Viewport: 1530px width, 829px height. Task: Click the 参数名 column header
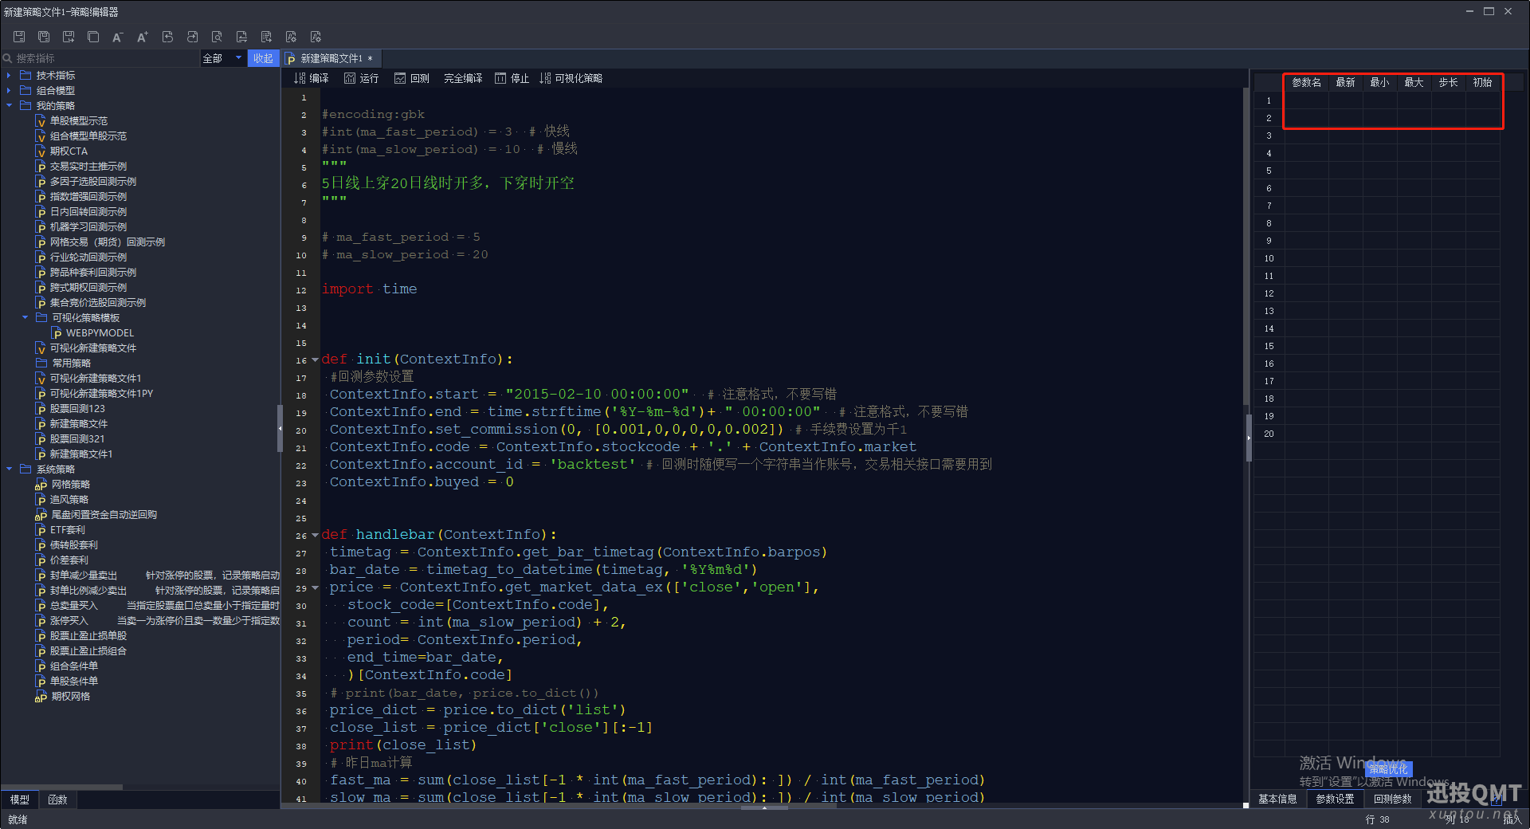pos(1306,82)
